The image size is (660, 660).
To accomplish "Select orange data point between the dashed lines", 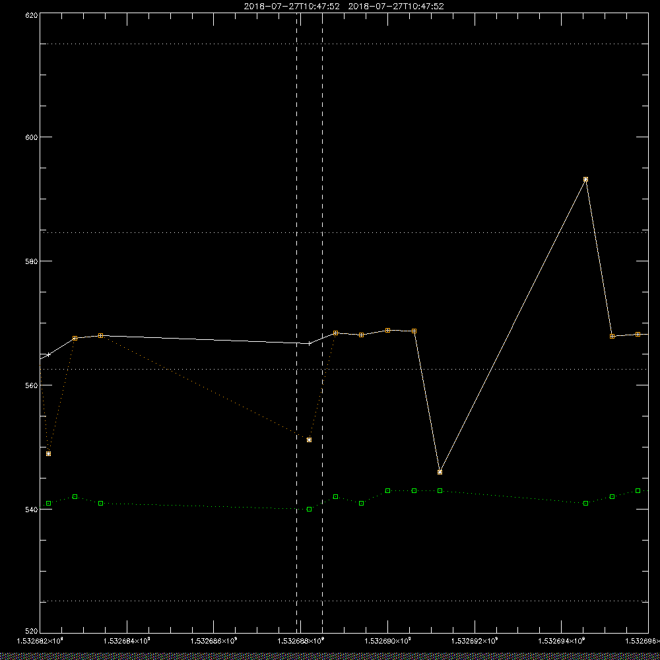I will (310, 440).
